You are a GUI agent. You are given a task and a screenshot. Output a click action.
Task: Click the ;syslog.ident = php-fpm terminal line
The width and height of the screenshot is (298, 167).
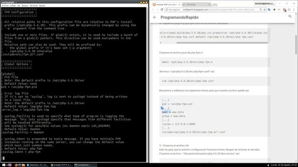(x=20, y=152)
